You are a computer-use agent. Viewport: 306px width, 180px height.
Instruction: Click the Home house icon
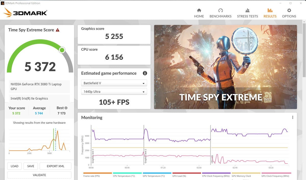[x=199, y=10]
